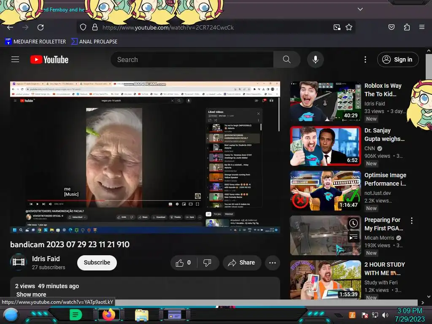Open the flag tray icon with red X
Viewport: 432px width, 324px height.
click(365, 315)
